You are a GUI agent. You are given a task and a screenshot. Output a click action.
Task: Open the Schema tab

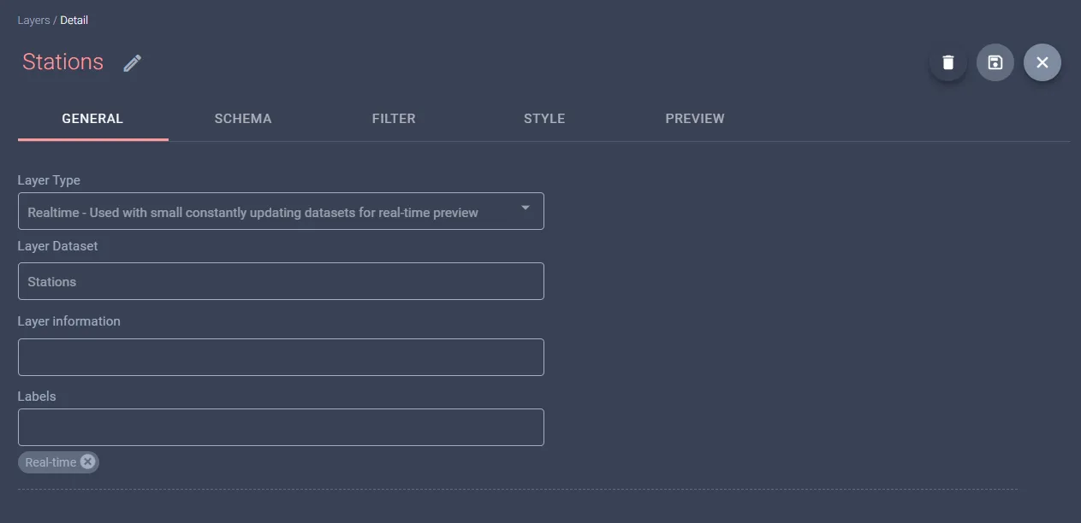click(x=243, y=119)
